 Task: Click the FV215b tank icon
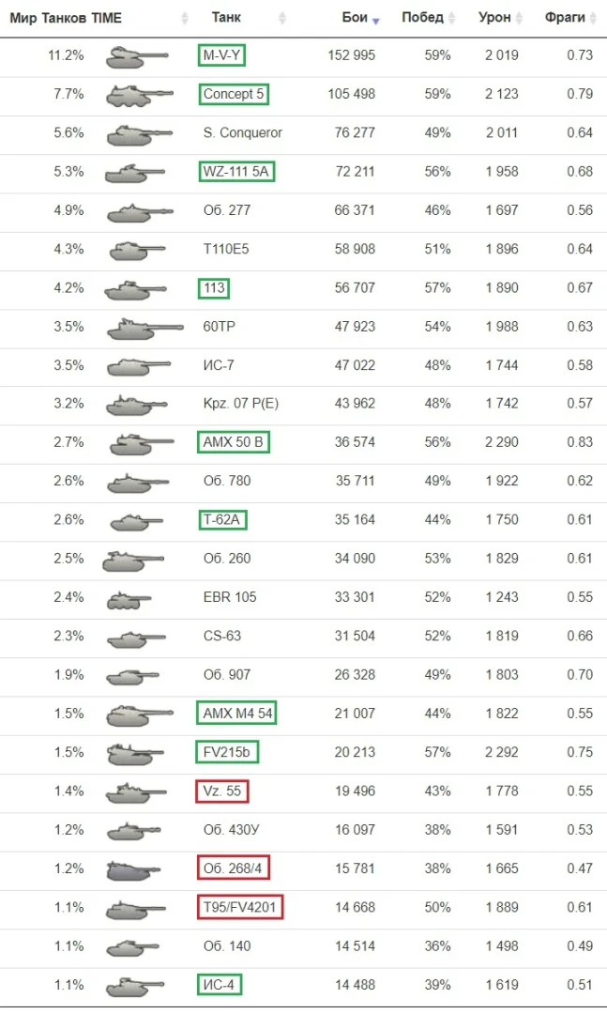136,753
